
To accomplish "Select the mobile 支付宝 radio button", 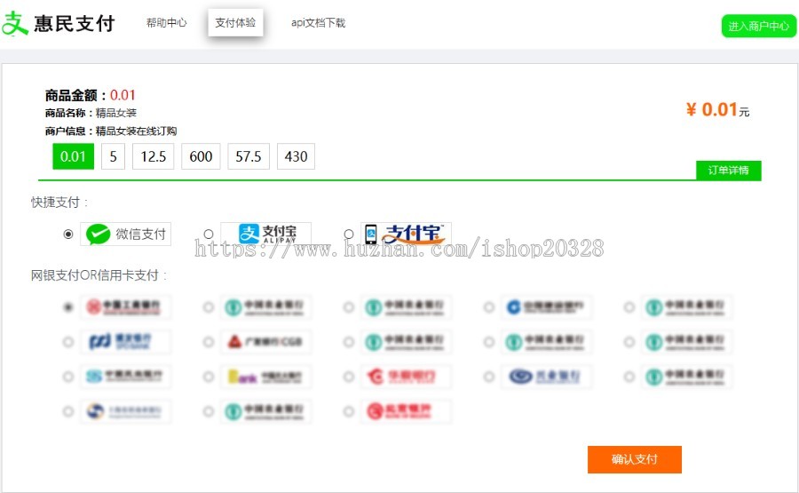I will [x=349, y=234].
